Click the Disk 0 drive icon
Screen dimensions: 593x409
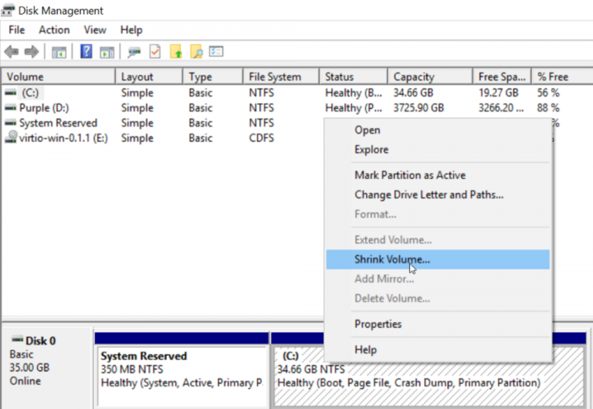pyautogui.click(x=18, y=340)
